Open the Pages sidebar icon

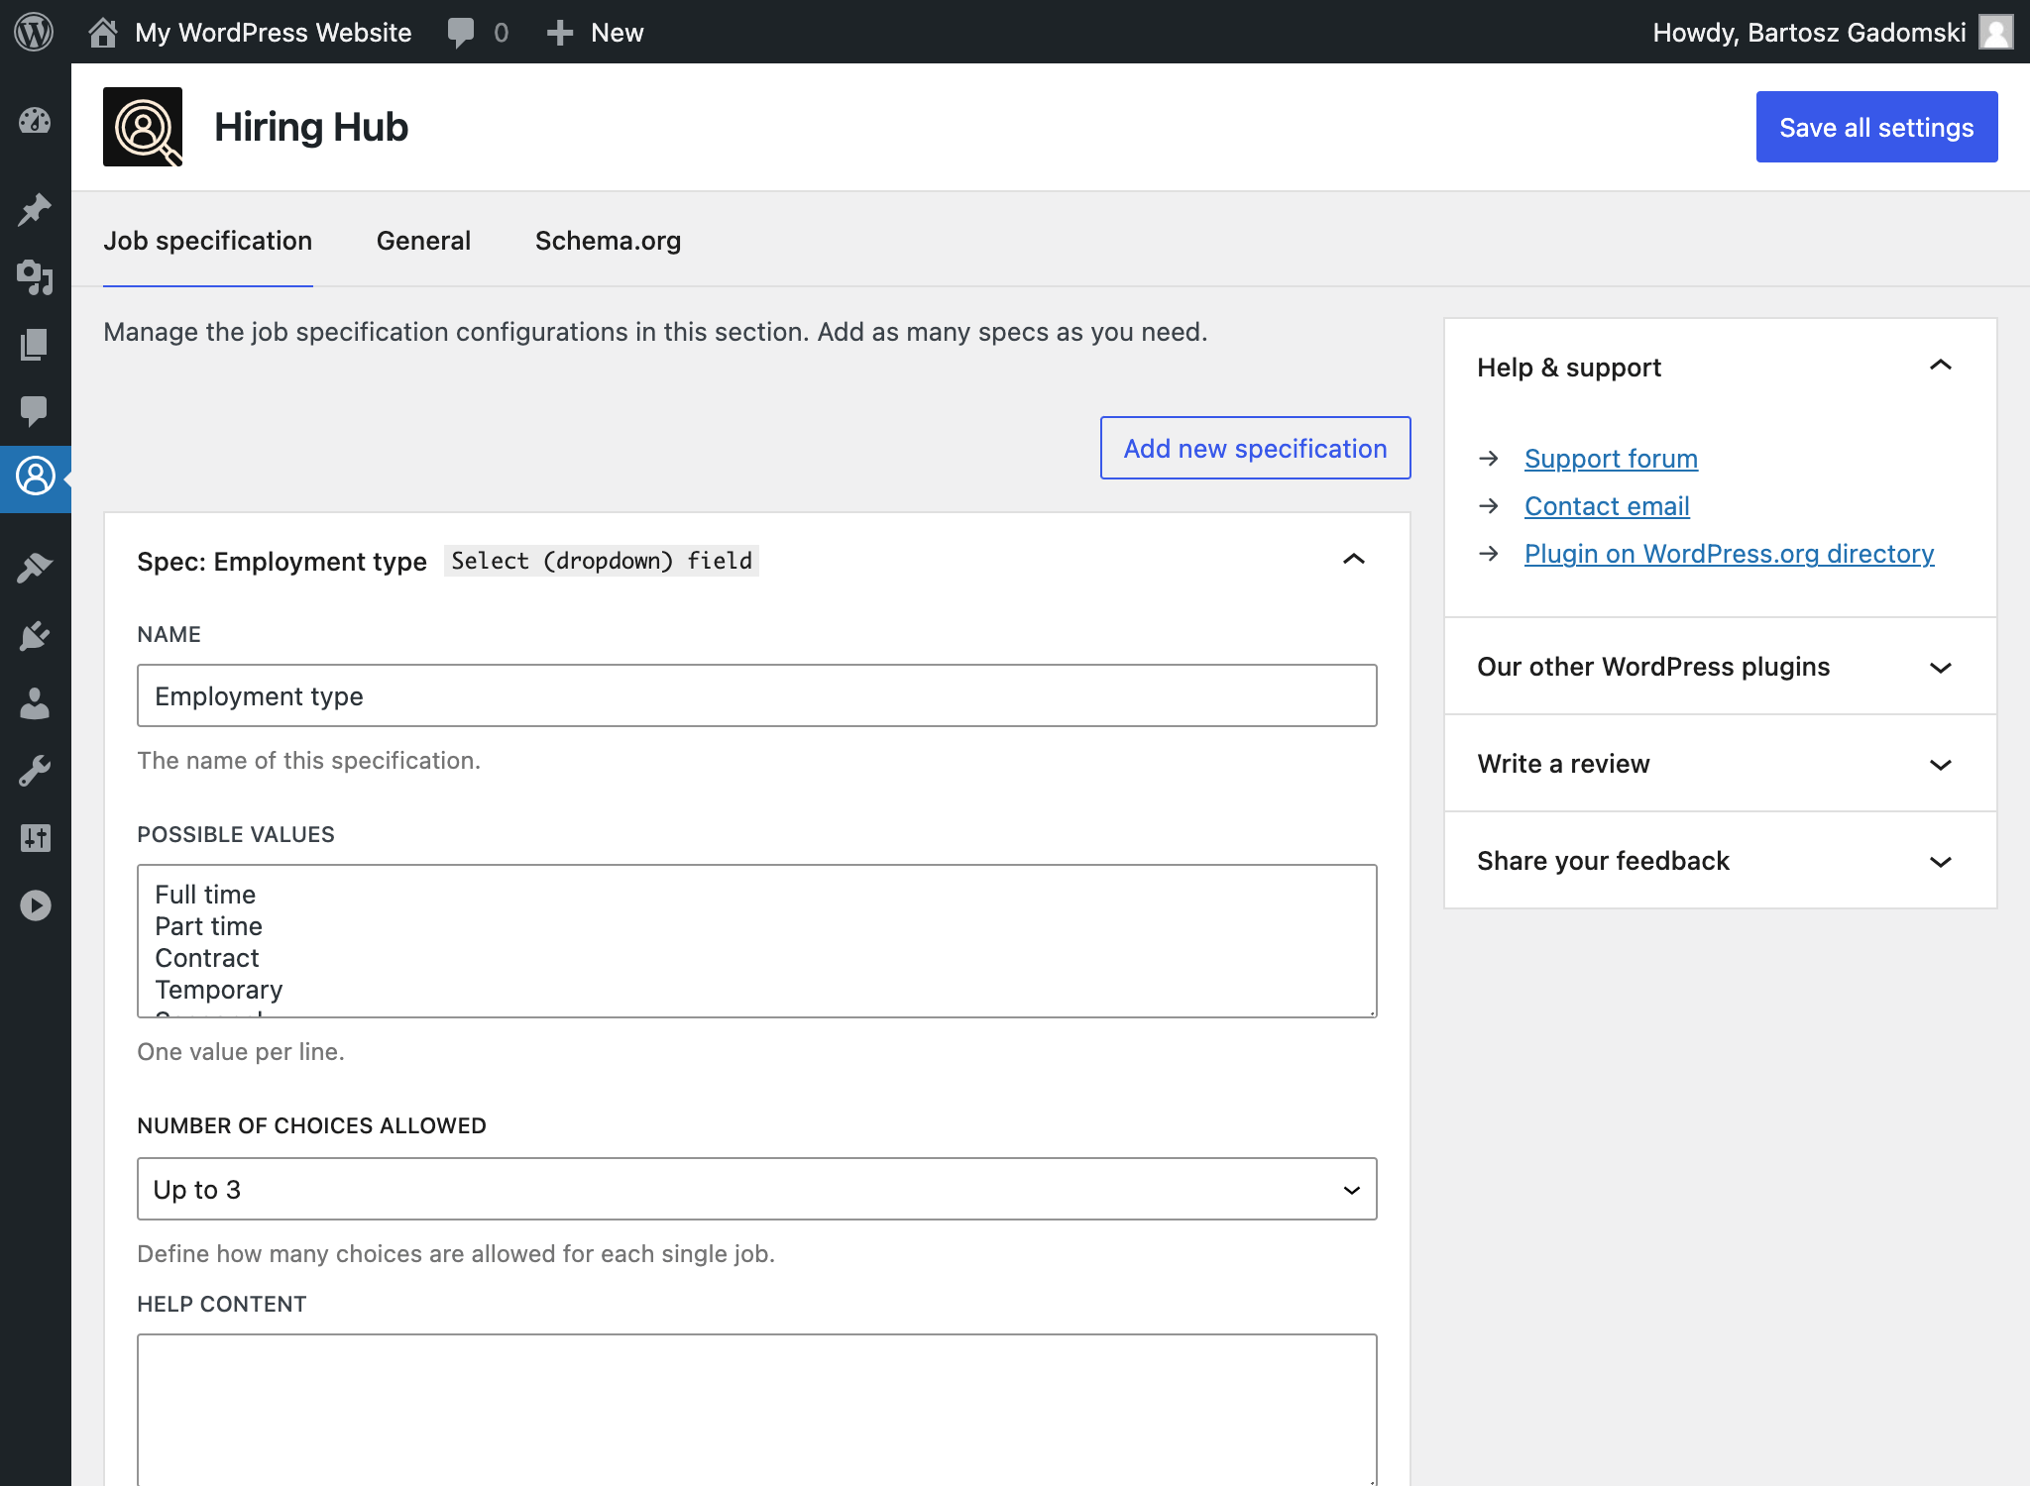(x=35, y=344)
